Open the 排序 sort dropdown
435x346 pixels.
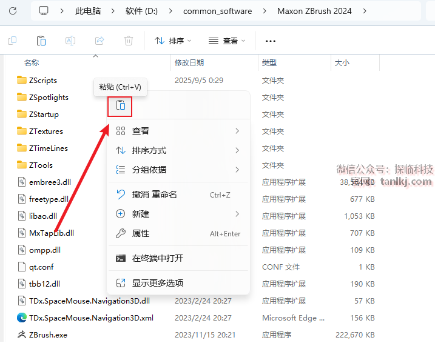tap(173, 41)
